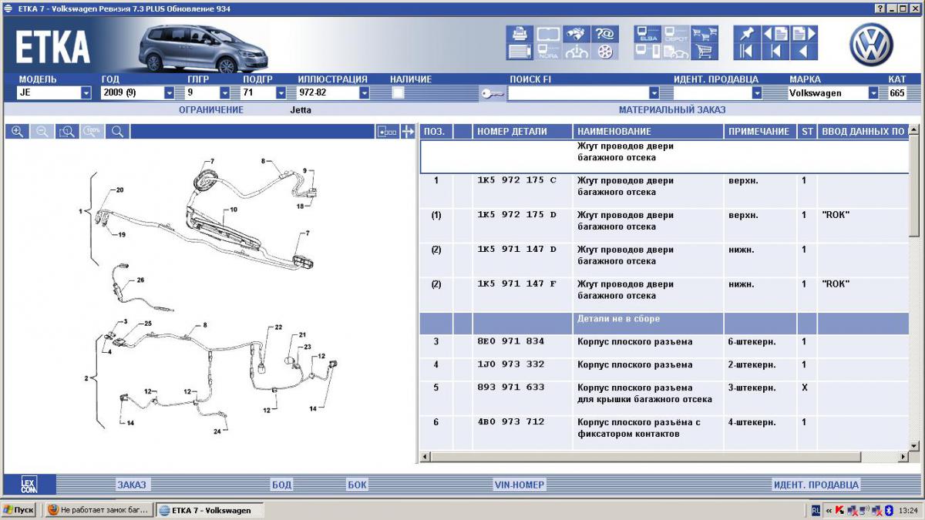Click the VIN-НОМЕР button
Image resolution: width=925 pixels, height=520 pixels.
[x=519, y=485]
